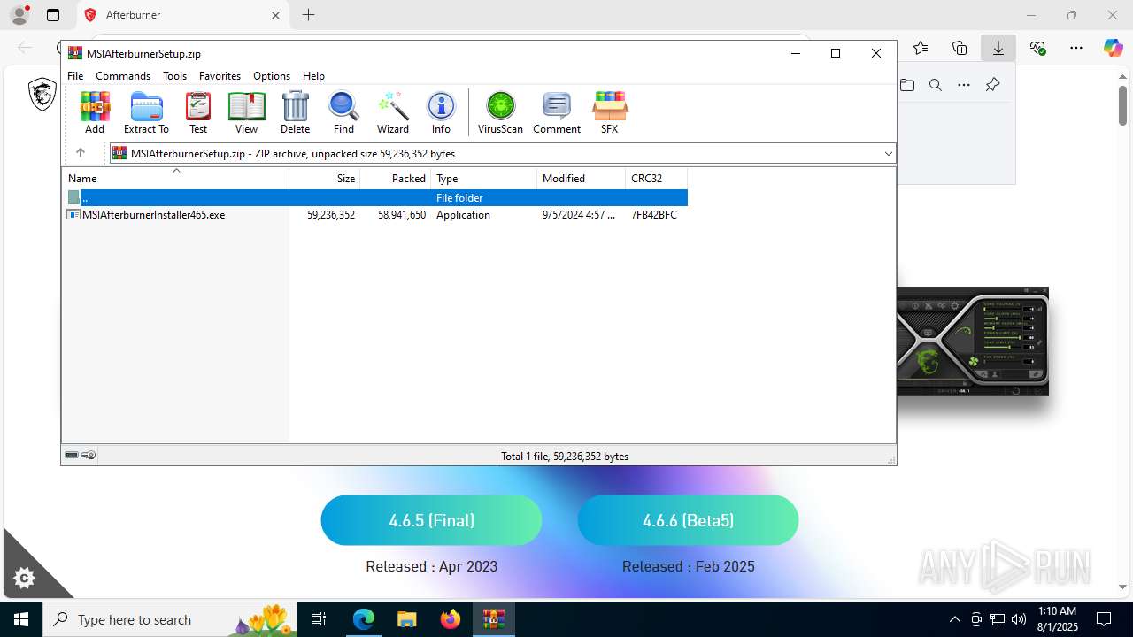Click the key icon in WinRAR status bar
The width and height of the screenshot is (1133, 637).
(x=89, y=455)
